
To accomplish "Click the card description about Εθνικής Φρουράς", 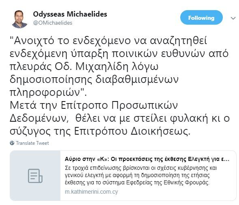I will pos(141,175).
